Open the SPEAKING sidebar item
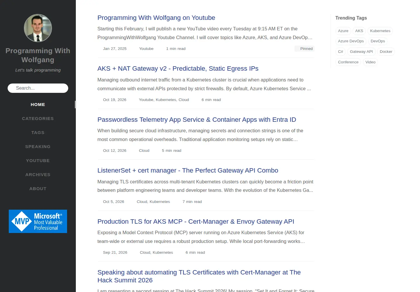This screenshot has width=420, height=292. [38, 147]
